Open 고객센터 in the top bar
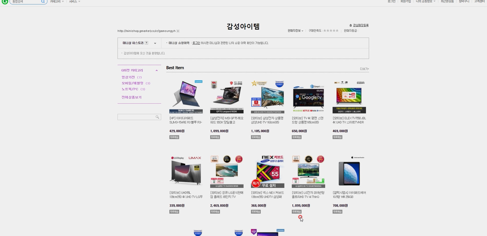487x236 pixels. coord(480,1)
